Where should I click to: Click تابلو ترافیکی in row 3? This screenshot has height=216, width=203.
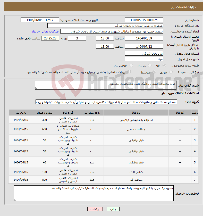tap(136, 140)
